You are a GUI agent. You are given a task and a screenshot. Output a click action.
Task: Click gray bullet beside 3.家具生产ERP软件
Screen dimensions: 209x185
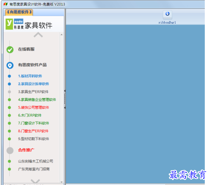pos(9,92)
